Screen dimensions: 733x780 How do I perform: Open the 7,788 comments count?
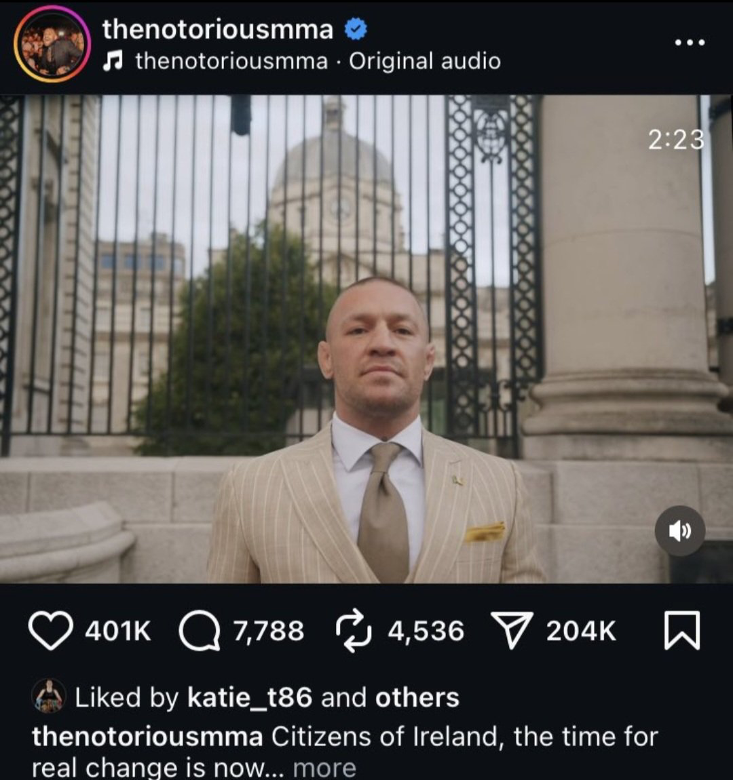tap(269, 631)
